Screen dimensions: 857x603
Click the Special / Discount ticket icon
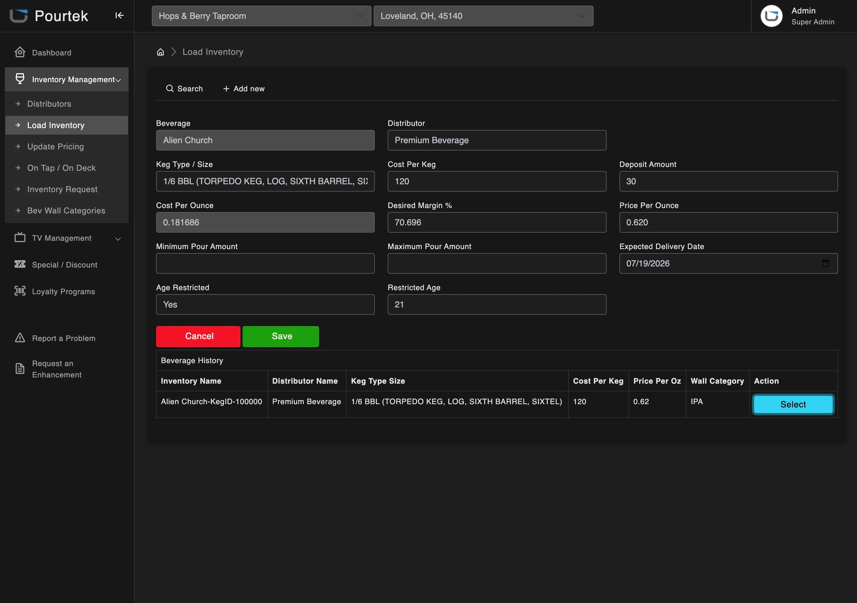[x=20, y=264]
